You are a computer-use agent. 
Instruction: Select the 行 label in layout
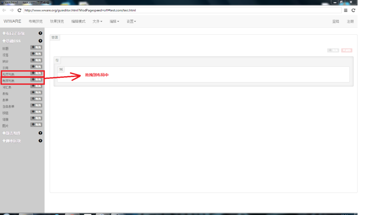point(57,60)
